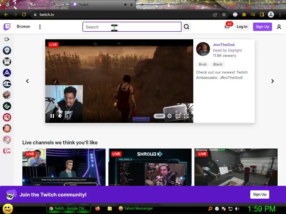Open the 360P quality selector
The width and height of the screenshot is (286, 214).
coord(159,116)
